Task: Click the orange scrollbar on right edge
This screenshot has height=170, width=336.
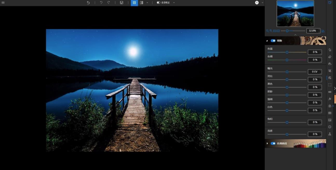Action: 335,99
